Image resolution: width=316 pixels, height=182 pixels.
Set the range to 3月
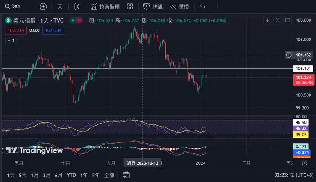click(x=47, y=175)
